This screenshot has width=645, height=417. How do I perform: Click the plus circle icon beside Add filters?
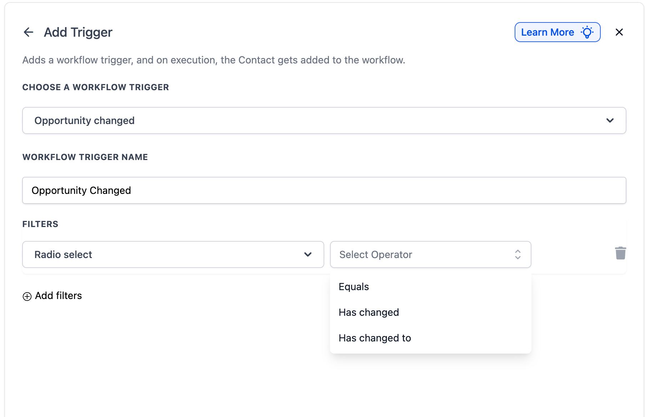pyautogui.click(x=27, y=297)
